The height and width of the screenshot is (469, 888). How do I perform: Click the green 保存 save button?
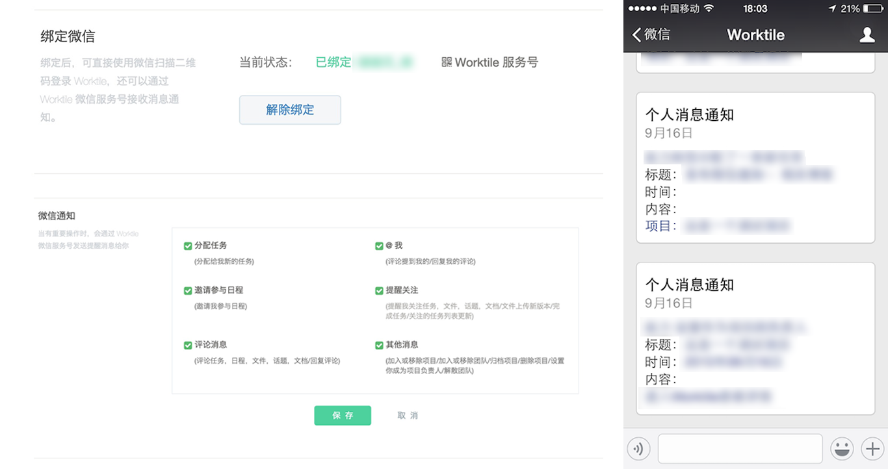[x=343, y=416]
